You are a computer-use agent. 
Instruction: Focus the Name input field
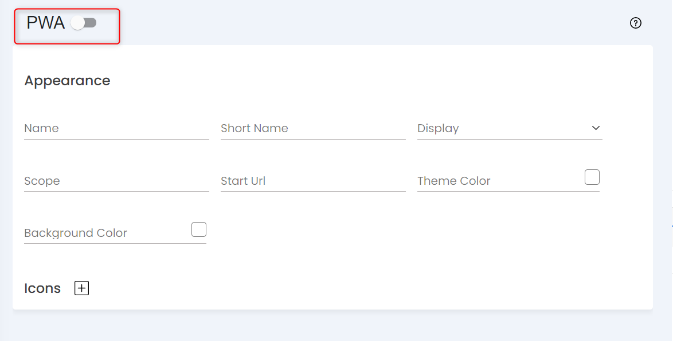117,129
